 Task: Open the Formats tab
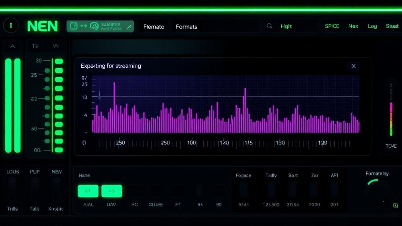[x=187, y=26]
